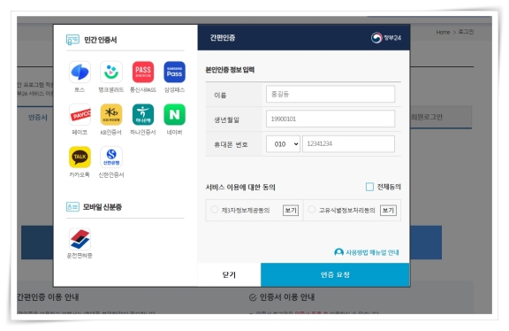Click Home breadcrumb link in background page

[x=443, y=32]
